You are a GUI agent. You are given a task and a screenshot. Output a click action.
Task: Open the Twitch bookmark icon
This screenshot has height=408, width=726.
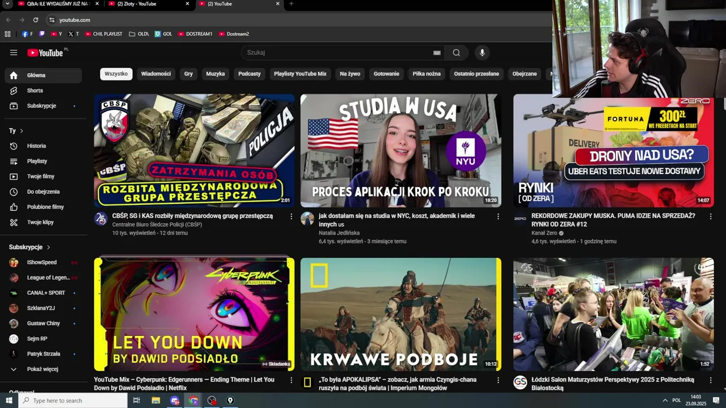tap(41, 34)
